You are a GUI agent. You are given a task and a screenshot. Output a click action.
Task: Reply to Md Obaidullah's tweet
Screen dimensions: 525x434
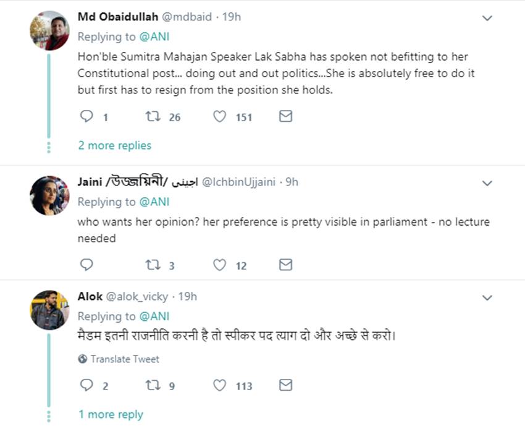(x=87, y=116)
